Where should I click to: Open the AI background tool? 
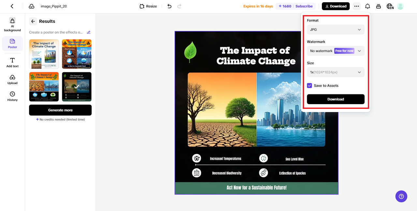tap(12, 25)
